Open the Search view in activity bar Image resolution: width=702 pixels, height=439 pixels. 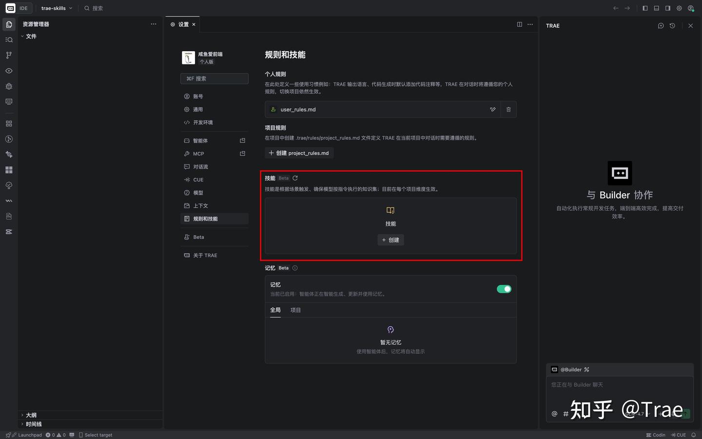(9, 40)
